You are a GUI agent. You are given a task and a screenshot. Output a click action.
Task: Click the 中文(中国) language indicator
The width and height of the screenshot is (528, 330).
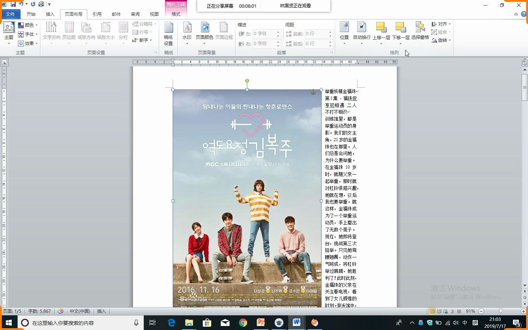(x=80, y=311)
